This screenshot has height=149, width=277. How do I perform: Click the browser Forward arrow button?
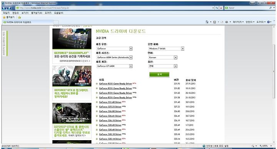point(9,8)
